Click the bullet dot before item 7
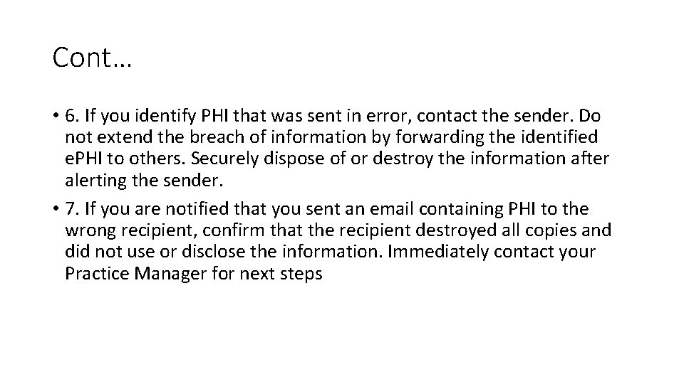This screenshot has height=384, width=684. [x=56, y=210]
